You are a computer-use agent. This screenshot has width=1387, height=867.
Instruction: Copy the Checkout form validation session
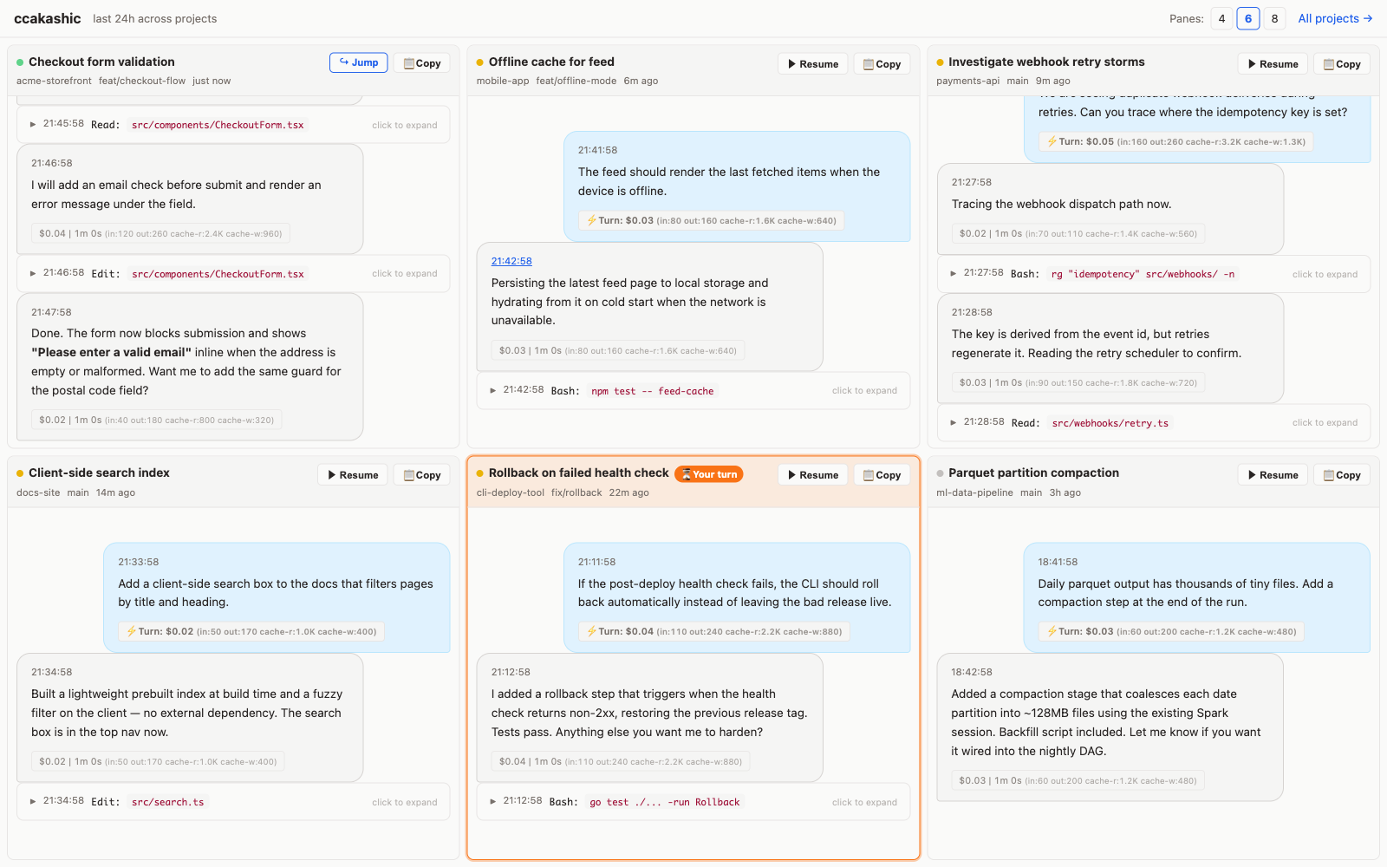click(x=421, y=63)
